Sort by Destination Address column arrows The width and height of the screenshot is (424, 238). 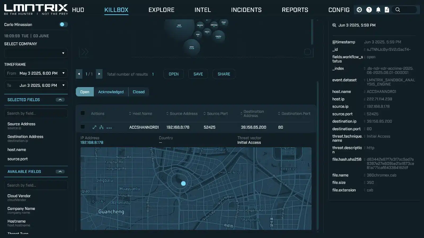(x=241, y=114)
